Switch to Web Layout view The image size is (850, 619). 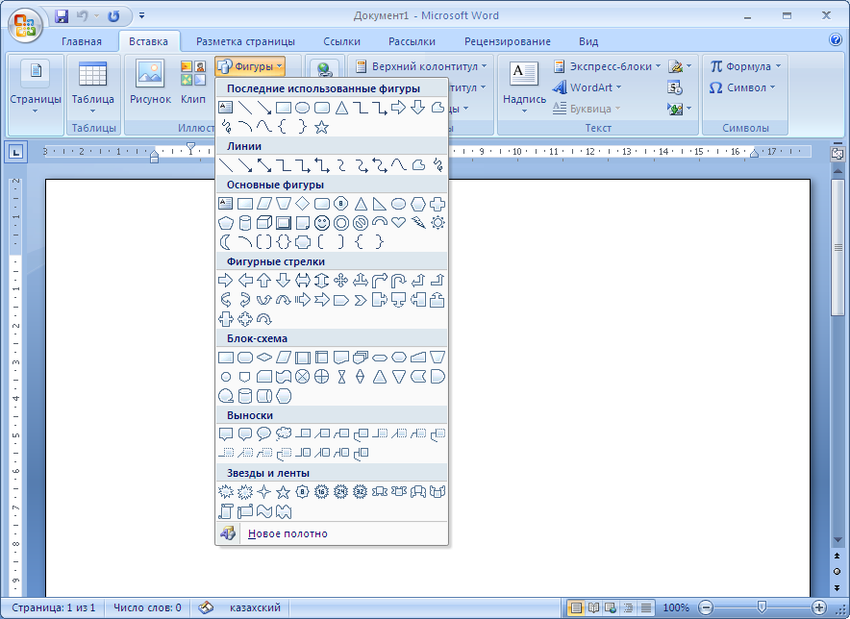(611, 607)
